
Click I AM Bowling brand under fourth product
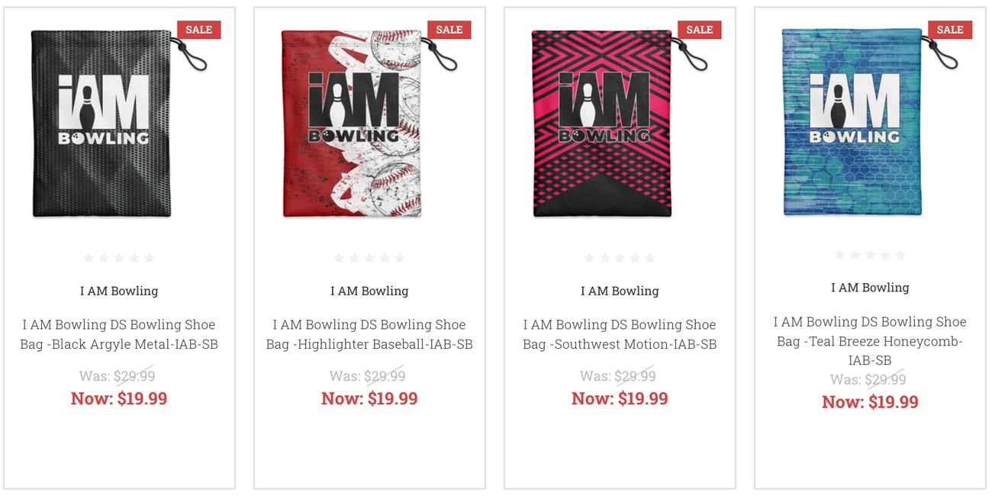(x=870, y=288)
